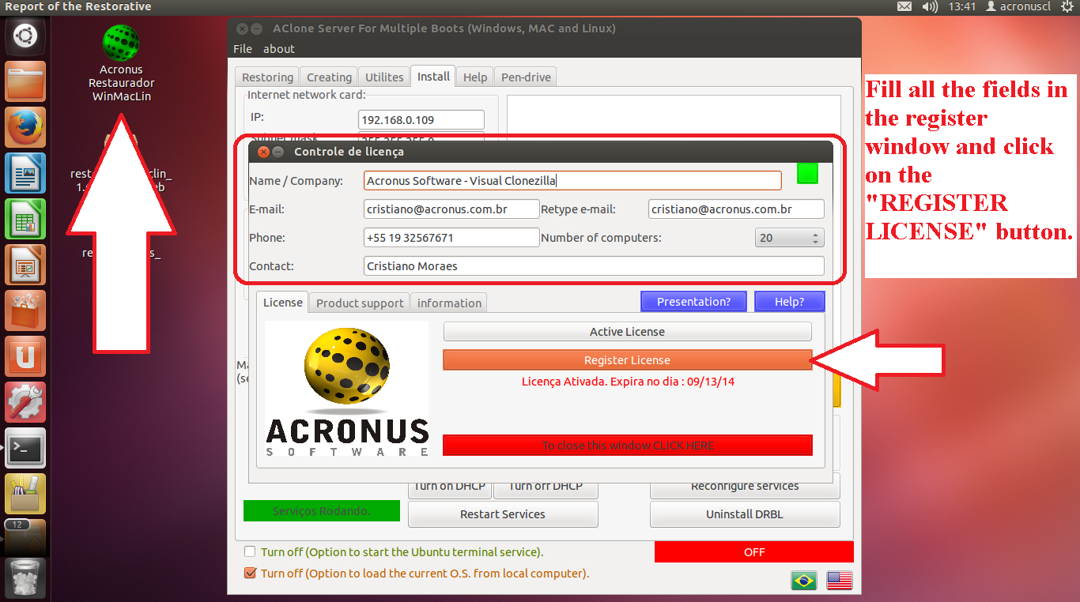1080x602 pixels.
Task: Select the License tab
Action: coord(283,302)
